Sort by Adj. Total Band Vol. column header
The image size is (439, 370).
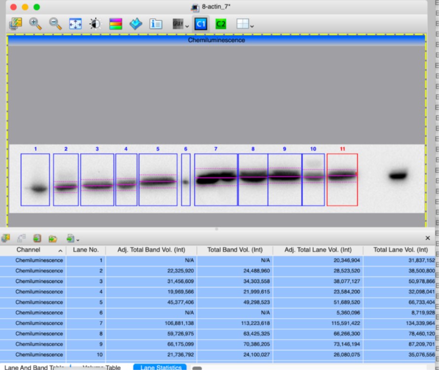pyautogui.click(x=151, y=250)
